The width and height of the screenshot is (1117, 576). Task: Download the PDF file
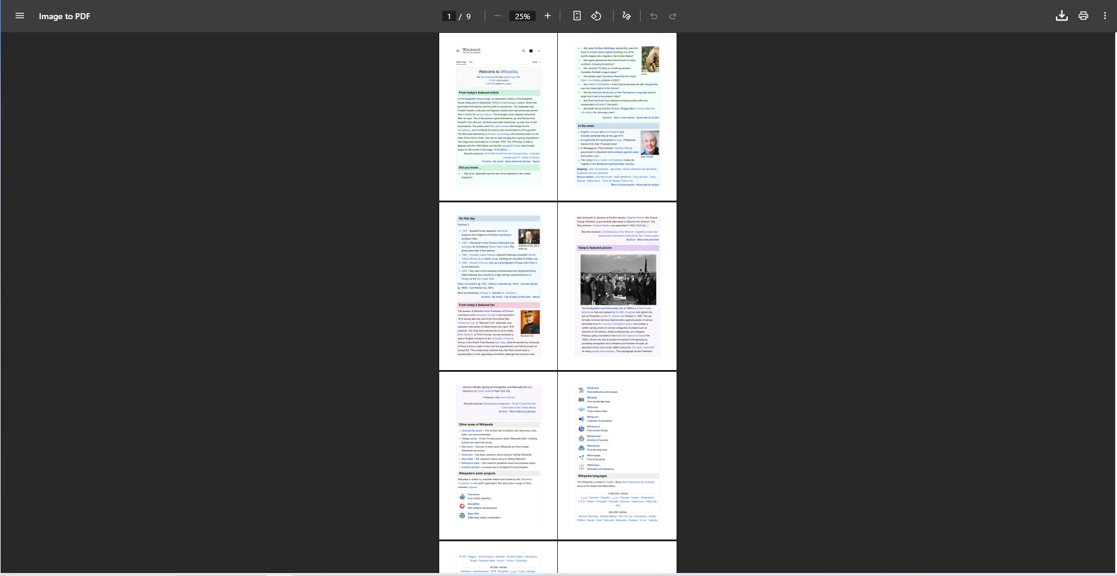[1062, 16]
